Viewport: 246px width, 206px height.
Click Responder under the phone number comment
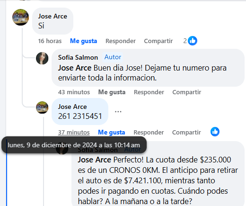tap(149, 132)
